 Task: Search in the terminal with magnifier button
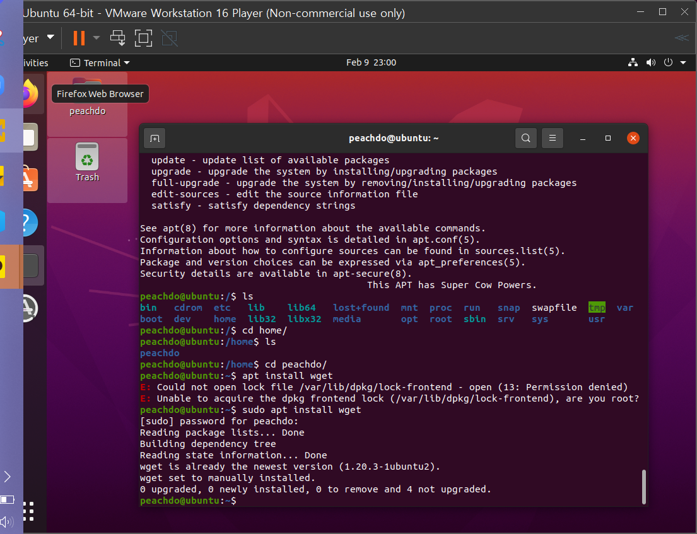click(526, 138)
